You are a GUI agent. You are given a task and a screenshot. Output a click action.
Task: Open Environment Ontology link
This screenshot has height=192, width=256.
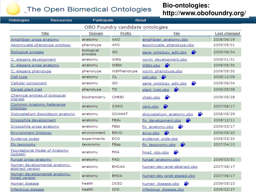click(31, 133)
